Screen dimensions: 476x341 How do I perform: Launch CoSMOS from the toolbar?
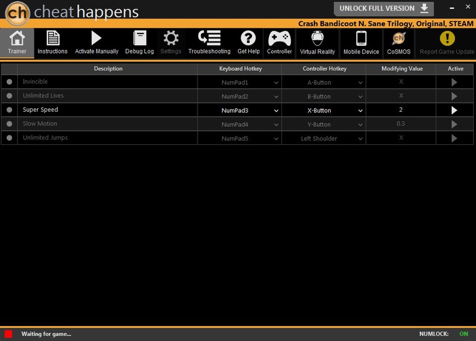[399, 43]
